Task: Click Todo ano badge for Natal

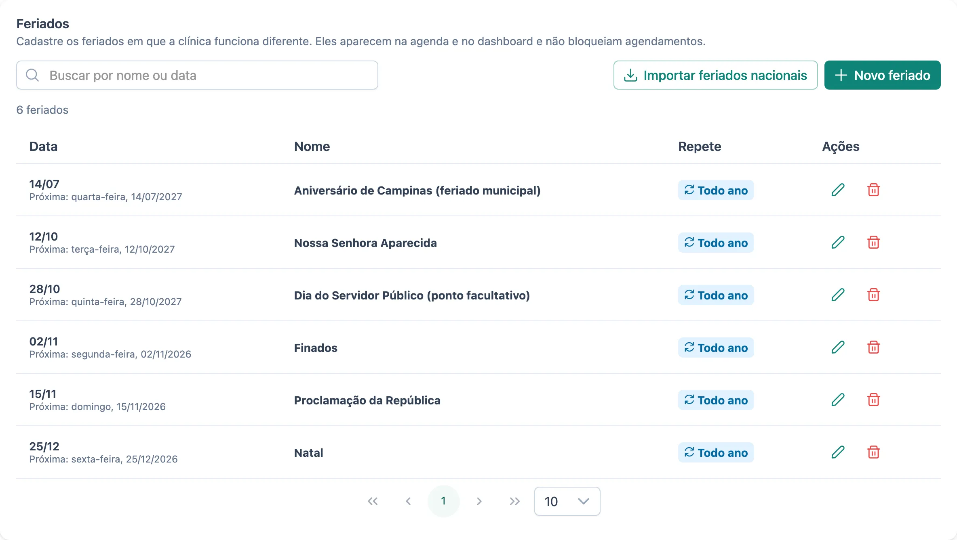Action: click(x=716, y=452)
